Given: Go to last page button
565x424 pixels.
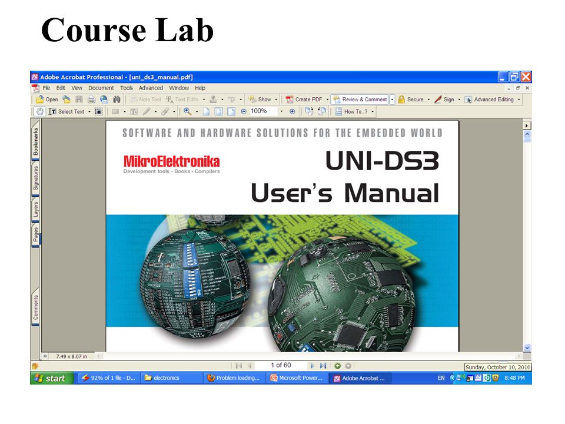Looking at the screenshot, I should coord(323,366).
